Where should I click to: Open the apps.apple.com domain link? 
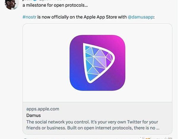43,109
